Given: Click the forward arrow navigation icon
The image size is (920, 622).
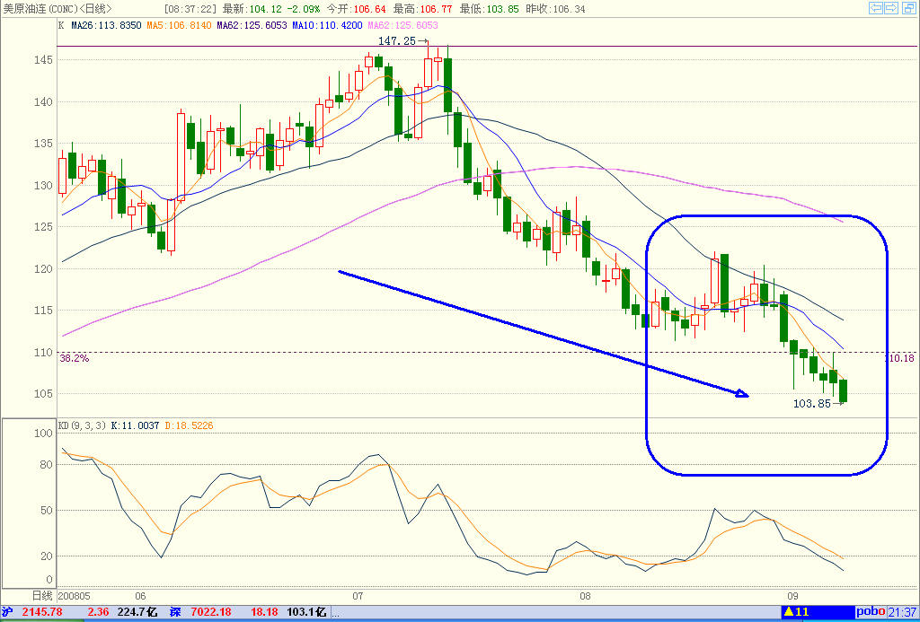Looking at the screenshot, I should (890, 7).
